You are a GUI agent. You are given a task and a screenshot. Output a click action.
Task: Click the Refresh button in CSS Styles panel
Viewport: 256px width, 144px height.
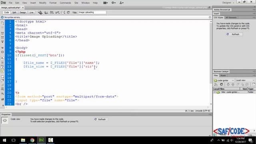point(234,34)
